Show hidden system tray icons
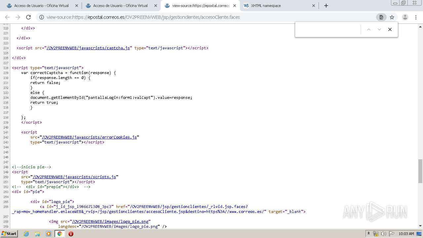 point(368,234)
